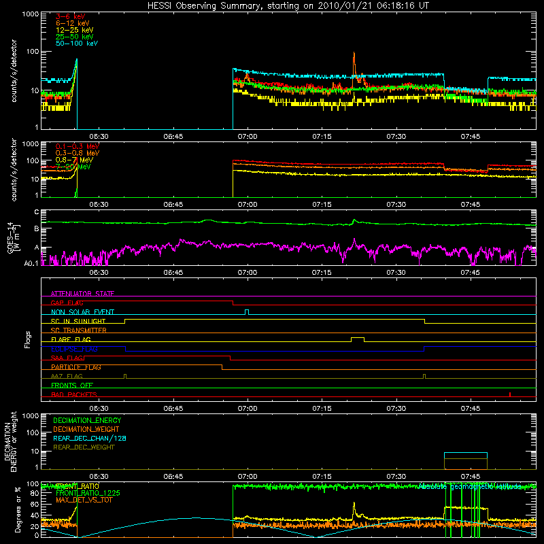Click the REAR_DEC_WEIGHT legend label
The height and width of the screenshot is (544, 544).
[84, 447]
